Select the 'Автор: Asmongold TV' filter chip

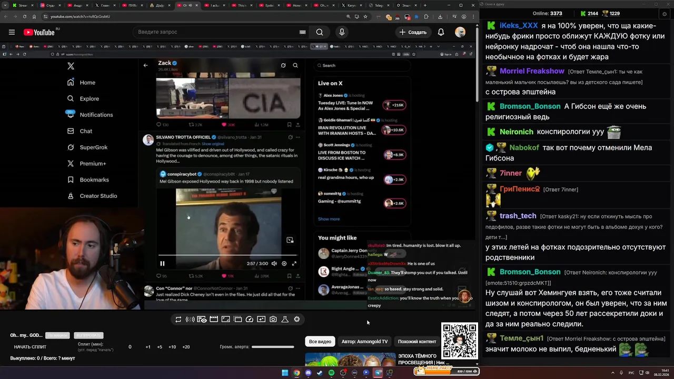[364, 342]
